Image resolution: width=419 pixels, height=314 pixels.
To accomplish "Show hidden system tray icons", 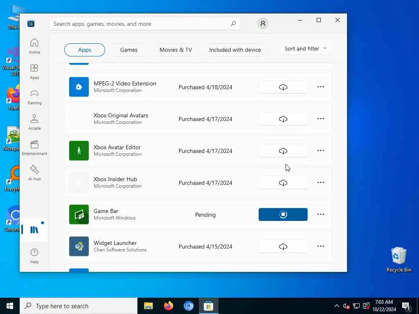I will pyautogui.click(x=336, y=306).
